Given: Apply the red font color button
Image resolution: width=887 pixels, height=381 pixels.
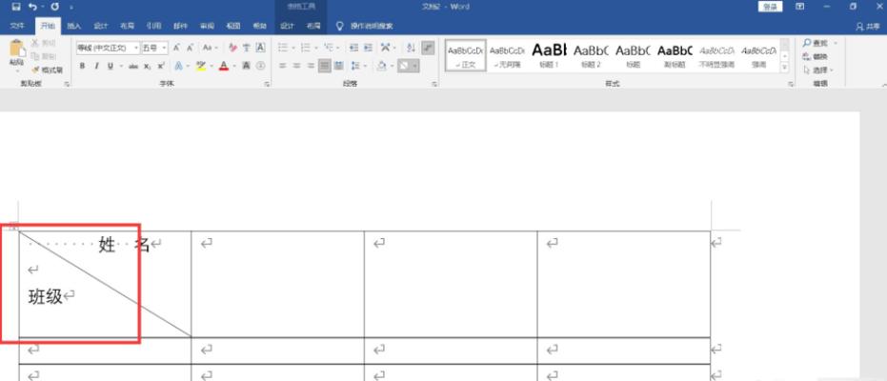Looking at the screenshot, I should point(224,66).
